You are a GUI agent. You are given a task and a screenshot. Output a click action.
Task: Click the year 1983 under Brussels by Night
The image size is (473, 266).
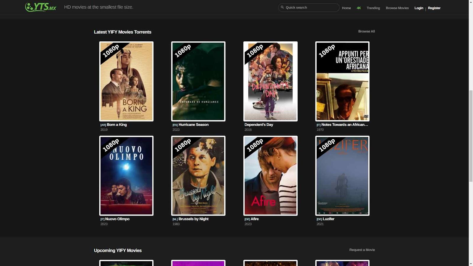click(176, 224)
